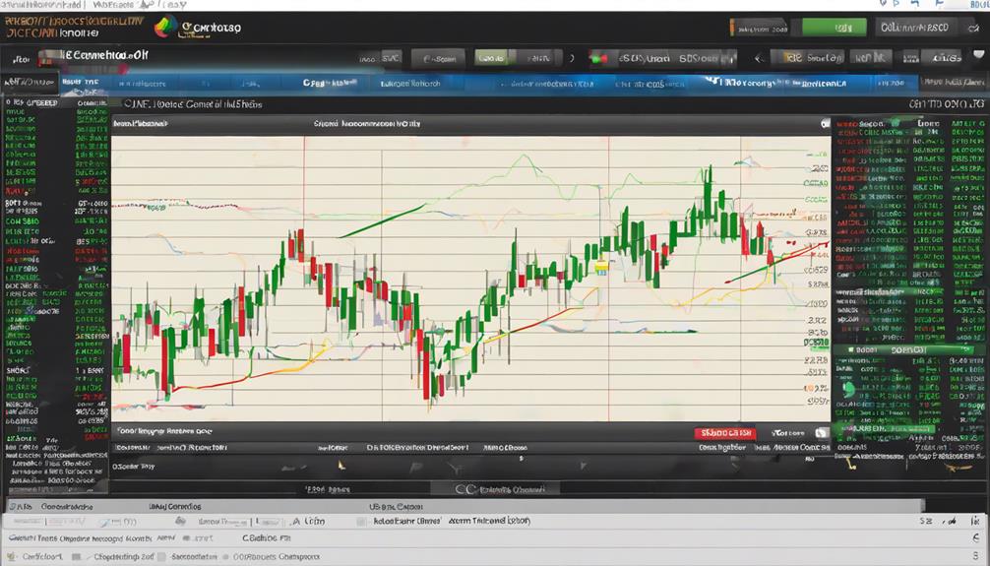The width and height of the screenshot is (990, 566).
Task: Click the small white icon at the chart header's right end
Action: (825, 124)
